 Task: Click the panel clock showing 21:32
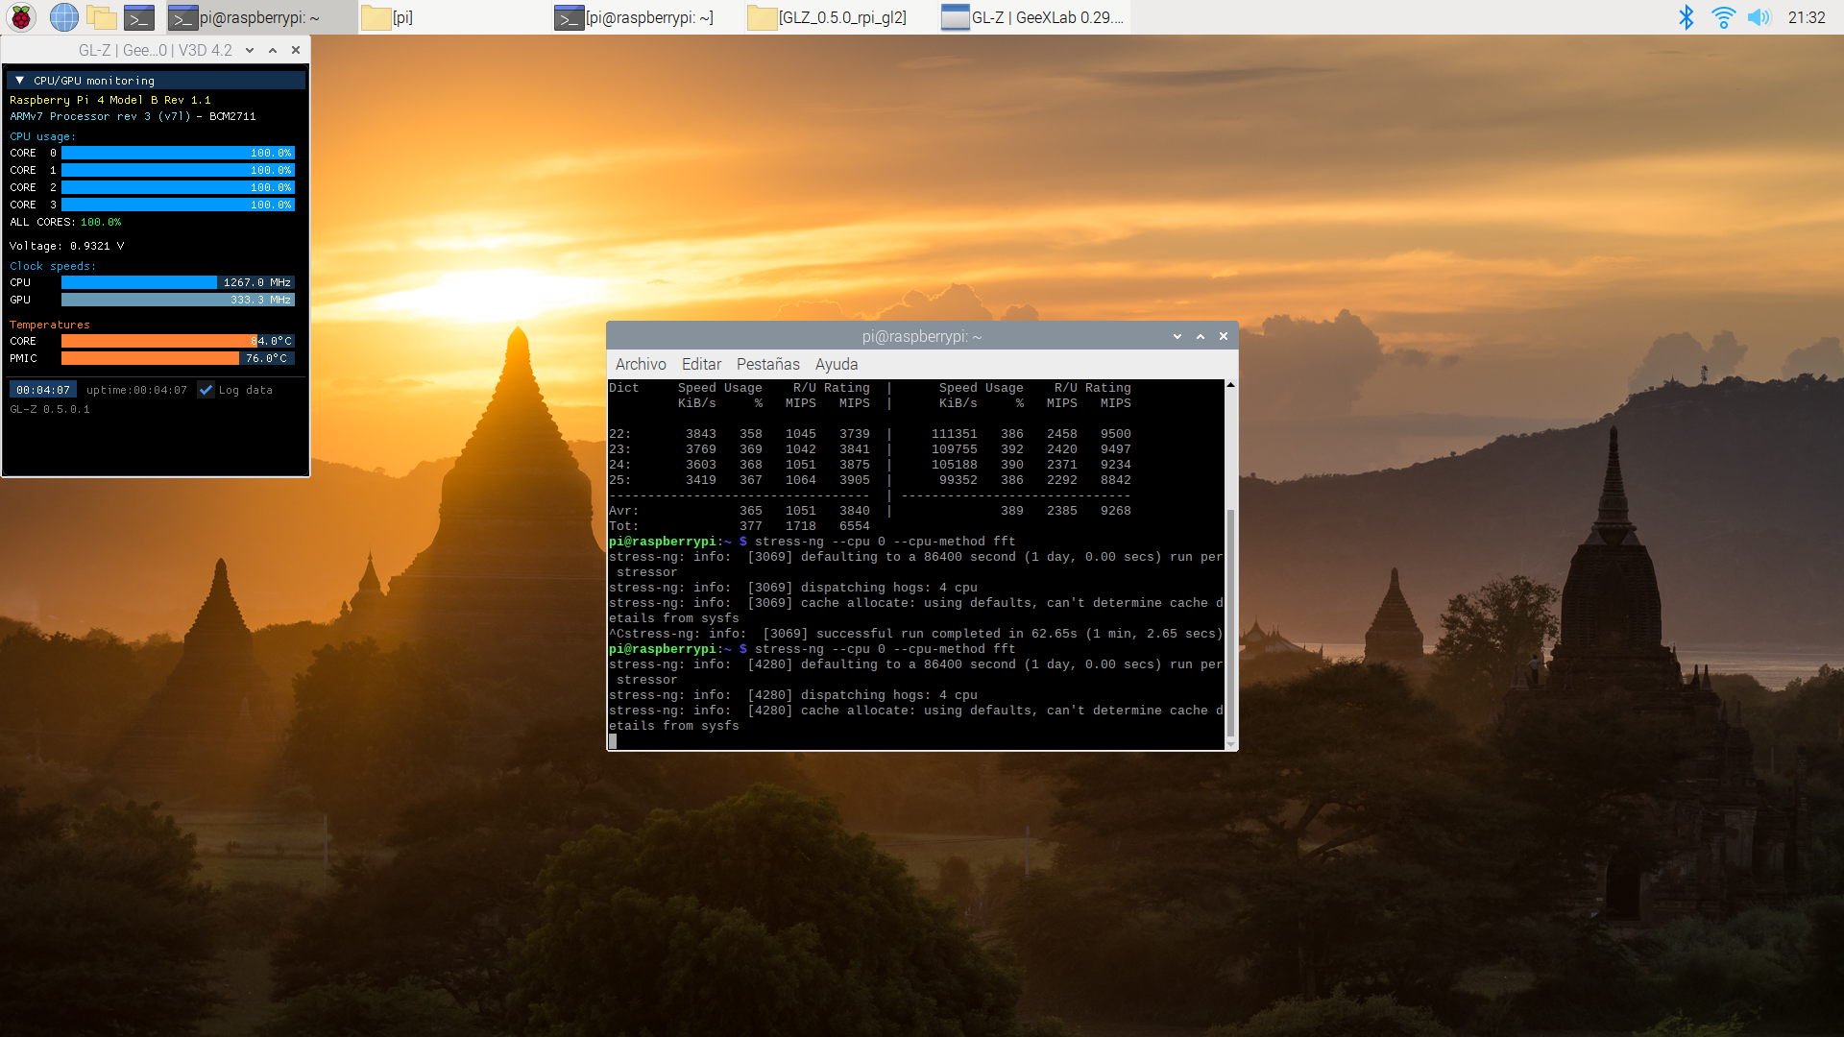click(x=1806, y=17)
